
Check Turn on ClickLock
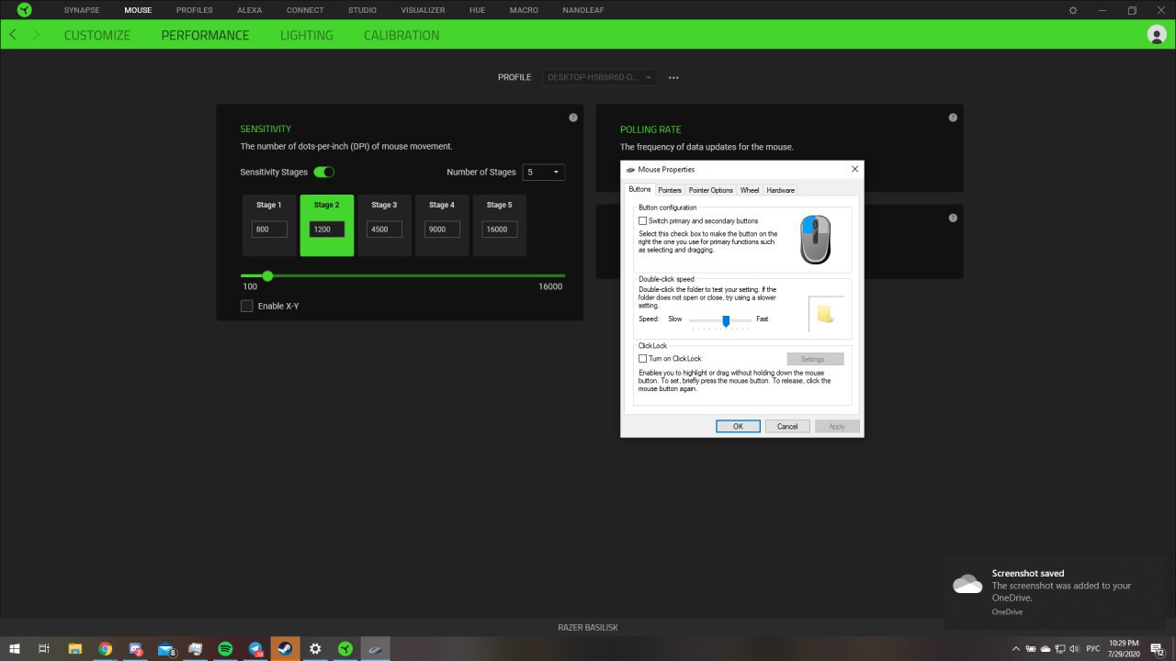[x=643, y=359]
